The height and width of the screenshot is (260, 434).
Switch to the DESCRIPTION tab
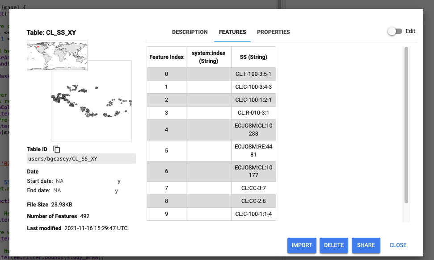[190, 32]
